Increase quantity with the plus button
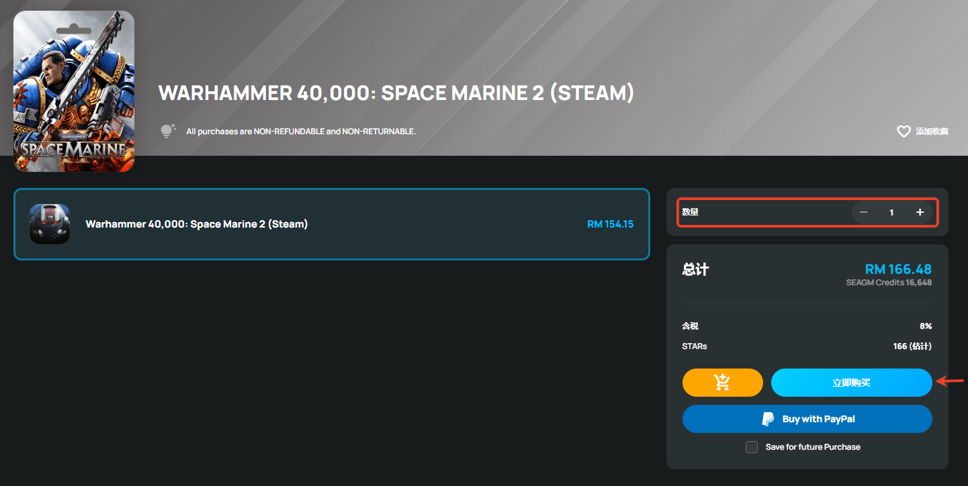 (920, 212)
